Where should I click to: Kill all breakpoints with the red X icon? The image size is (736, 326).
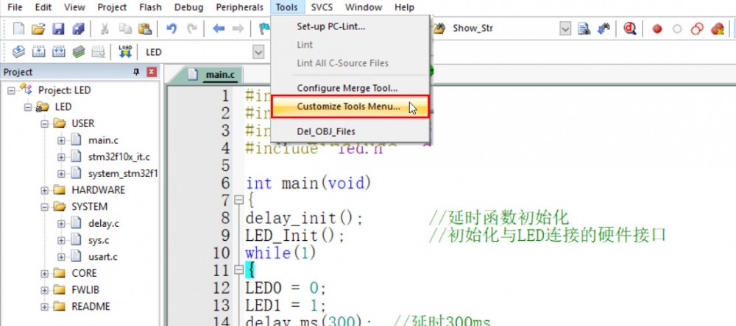pyautogui.click(x=717, y=29)
